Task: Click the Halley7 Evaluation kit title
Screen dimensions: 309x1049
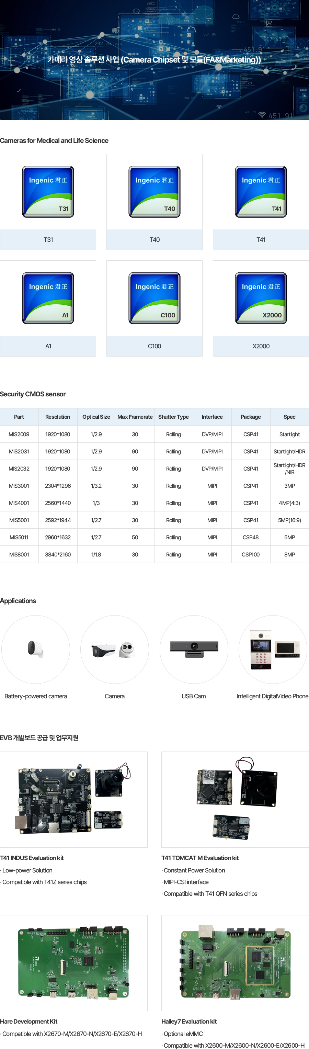Action: click(x=189, y=1021)
